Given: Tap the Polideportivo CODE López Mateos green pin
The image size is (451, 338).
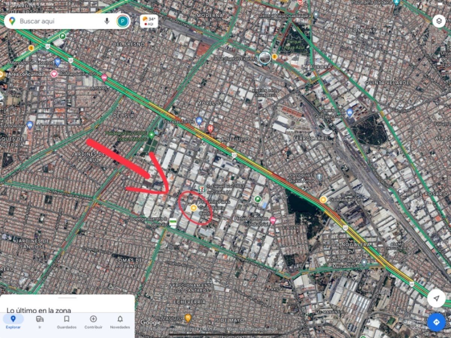Looking at the screenshot, I should click(x=151, y=135).
